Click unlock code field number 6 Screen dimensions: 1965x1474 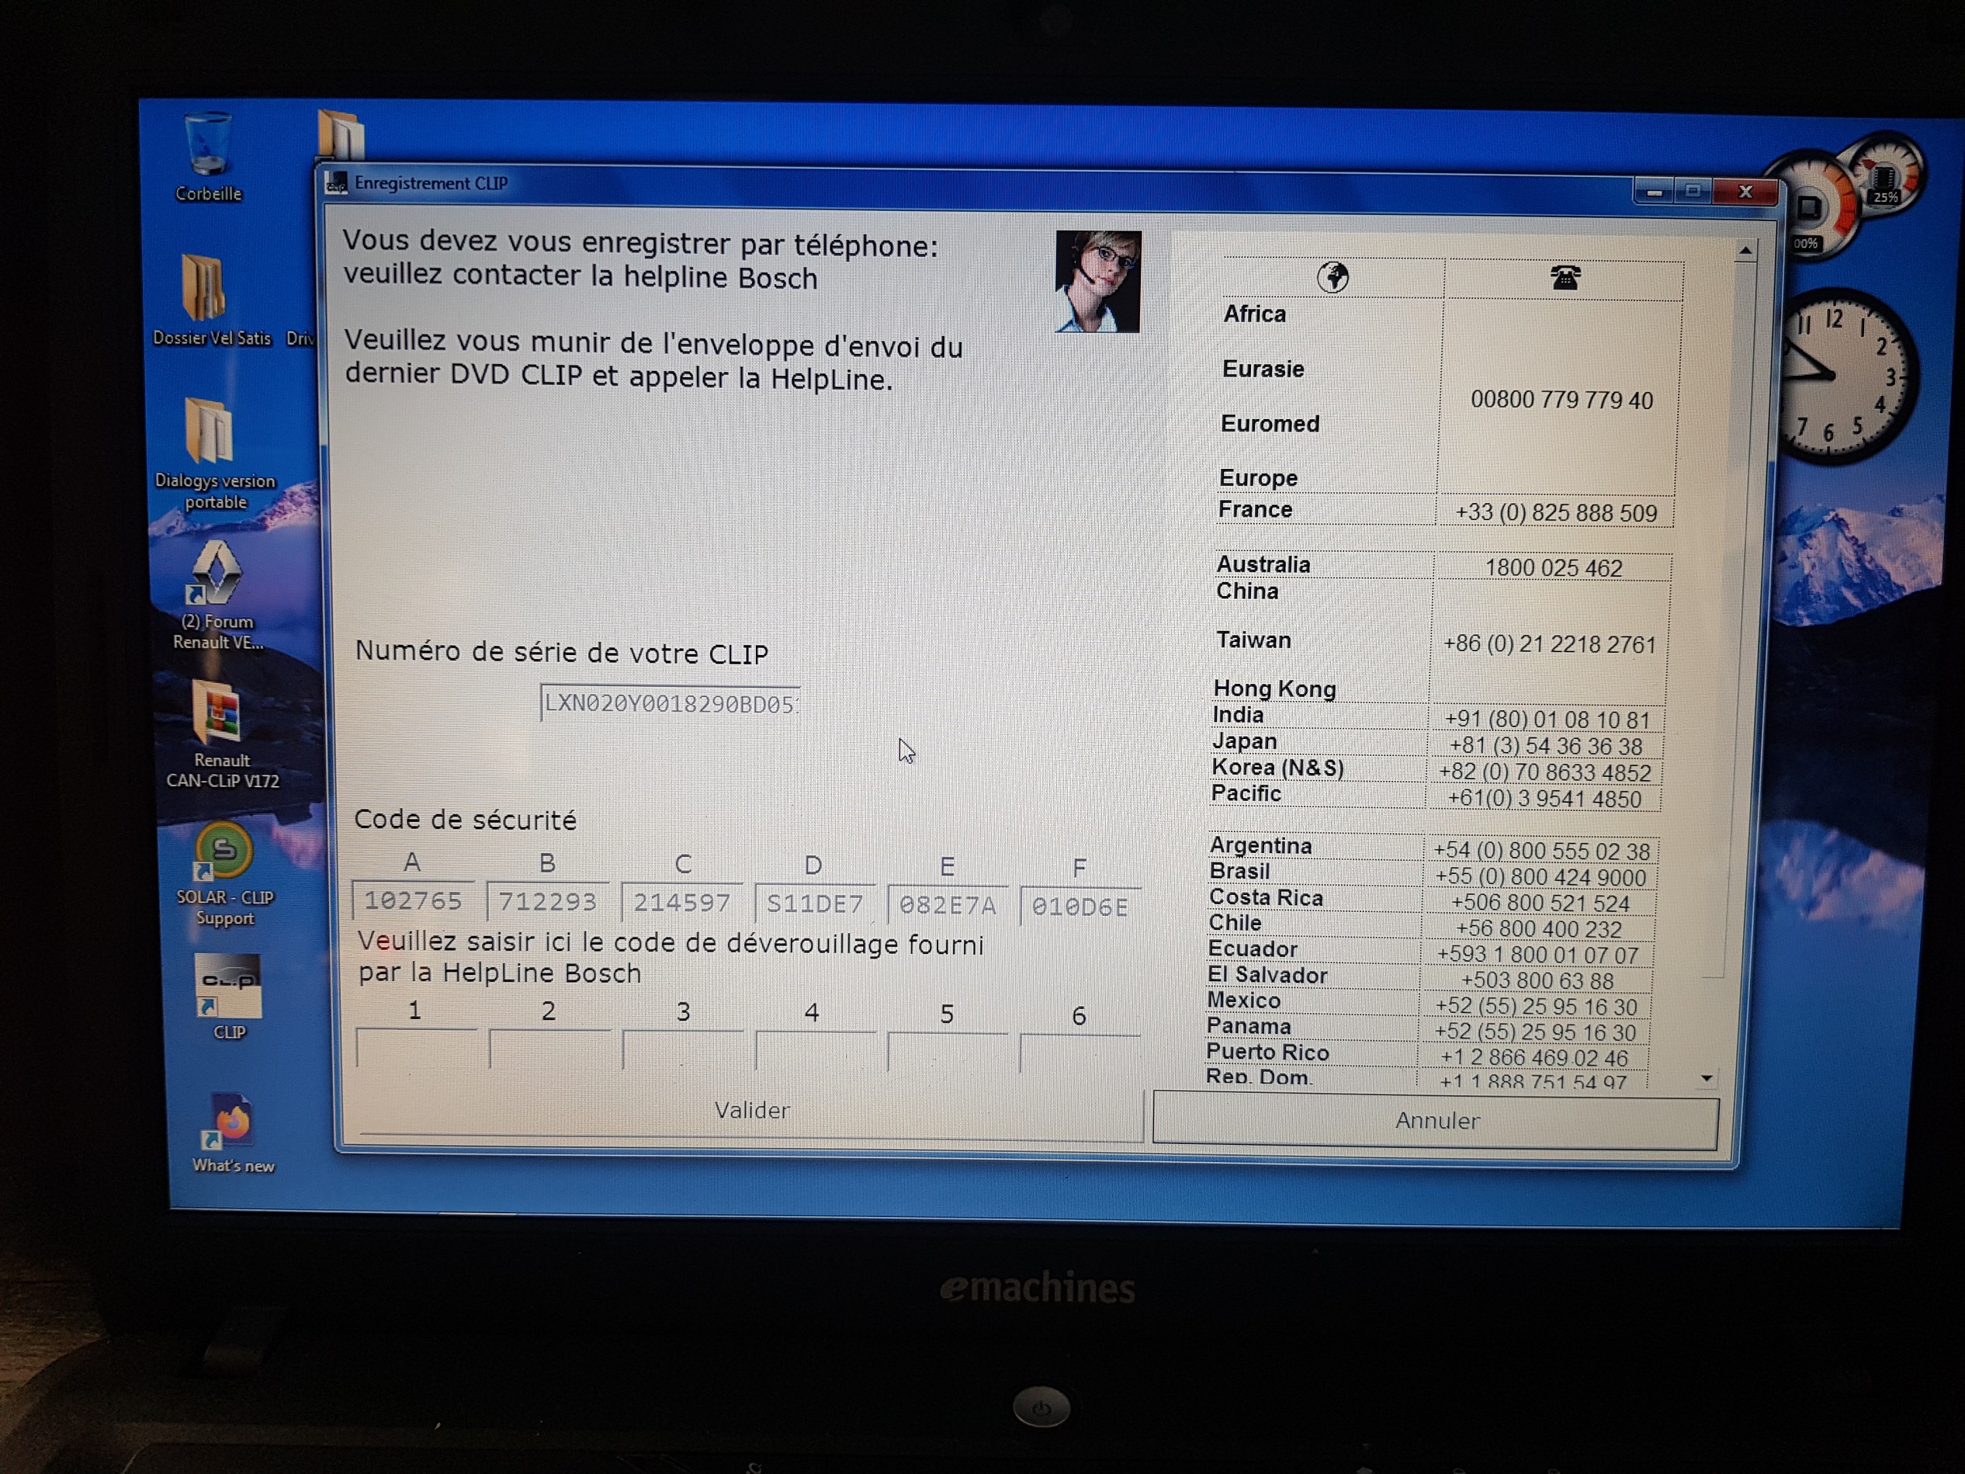1079,1053
